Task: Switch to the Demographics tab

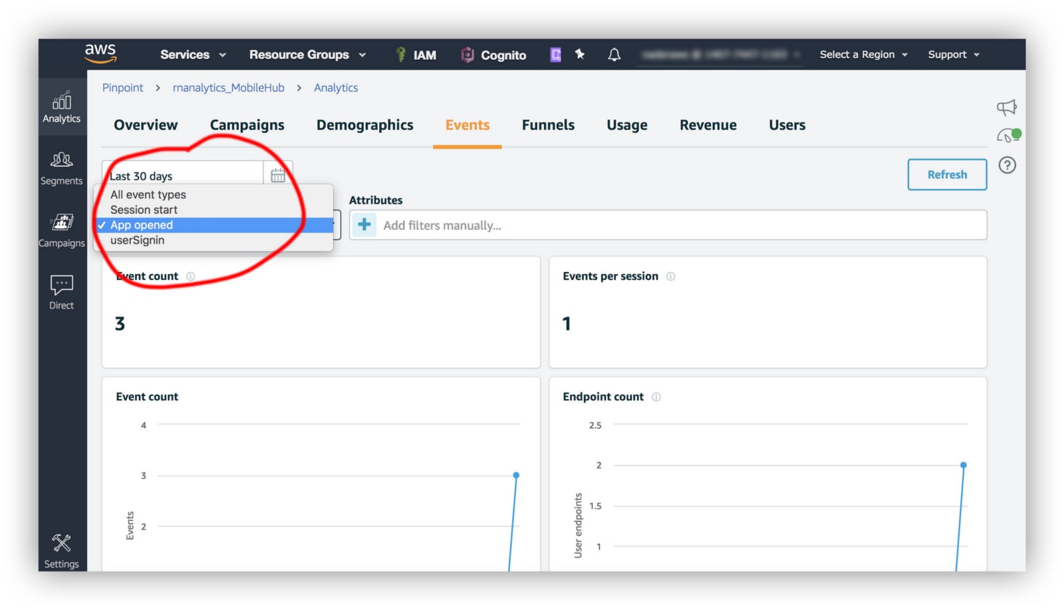Action: point(364,125)
